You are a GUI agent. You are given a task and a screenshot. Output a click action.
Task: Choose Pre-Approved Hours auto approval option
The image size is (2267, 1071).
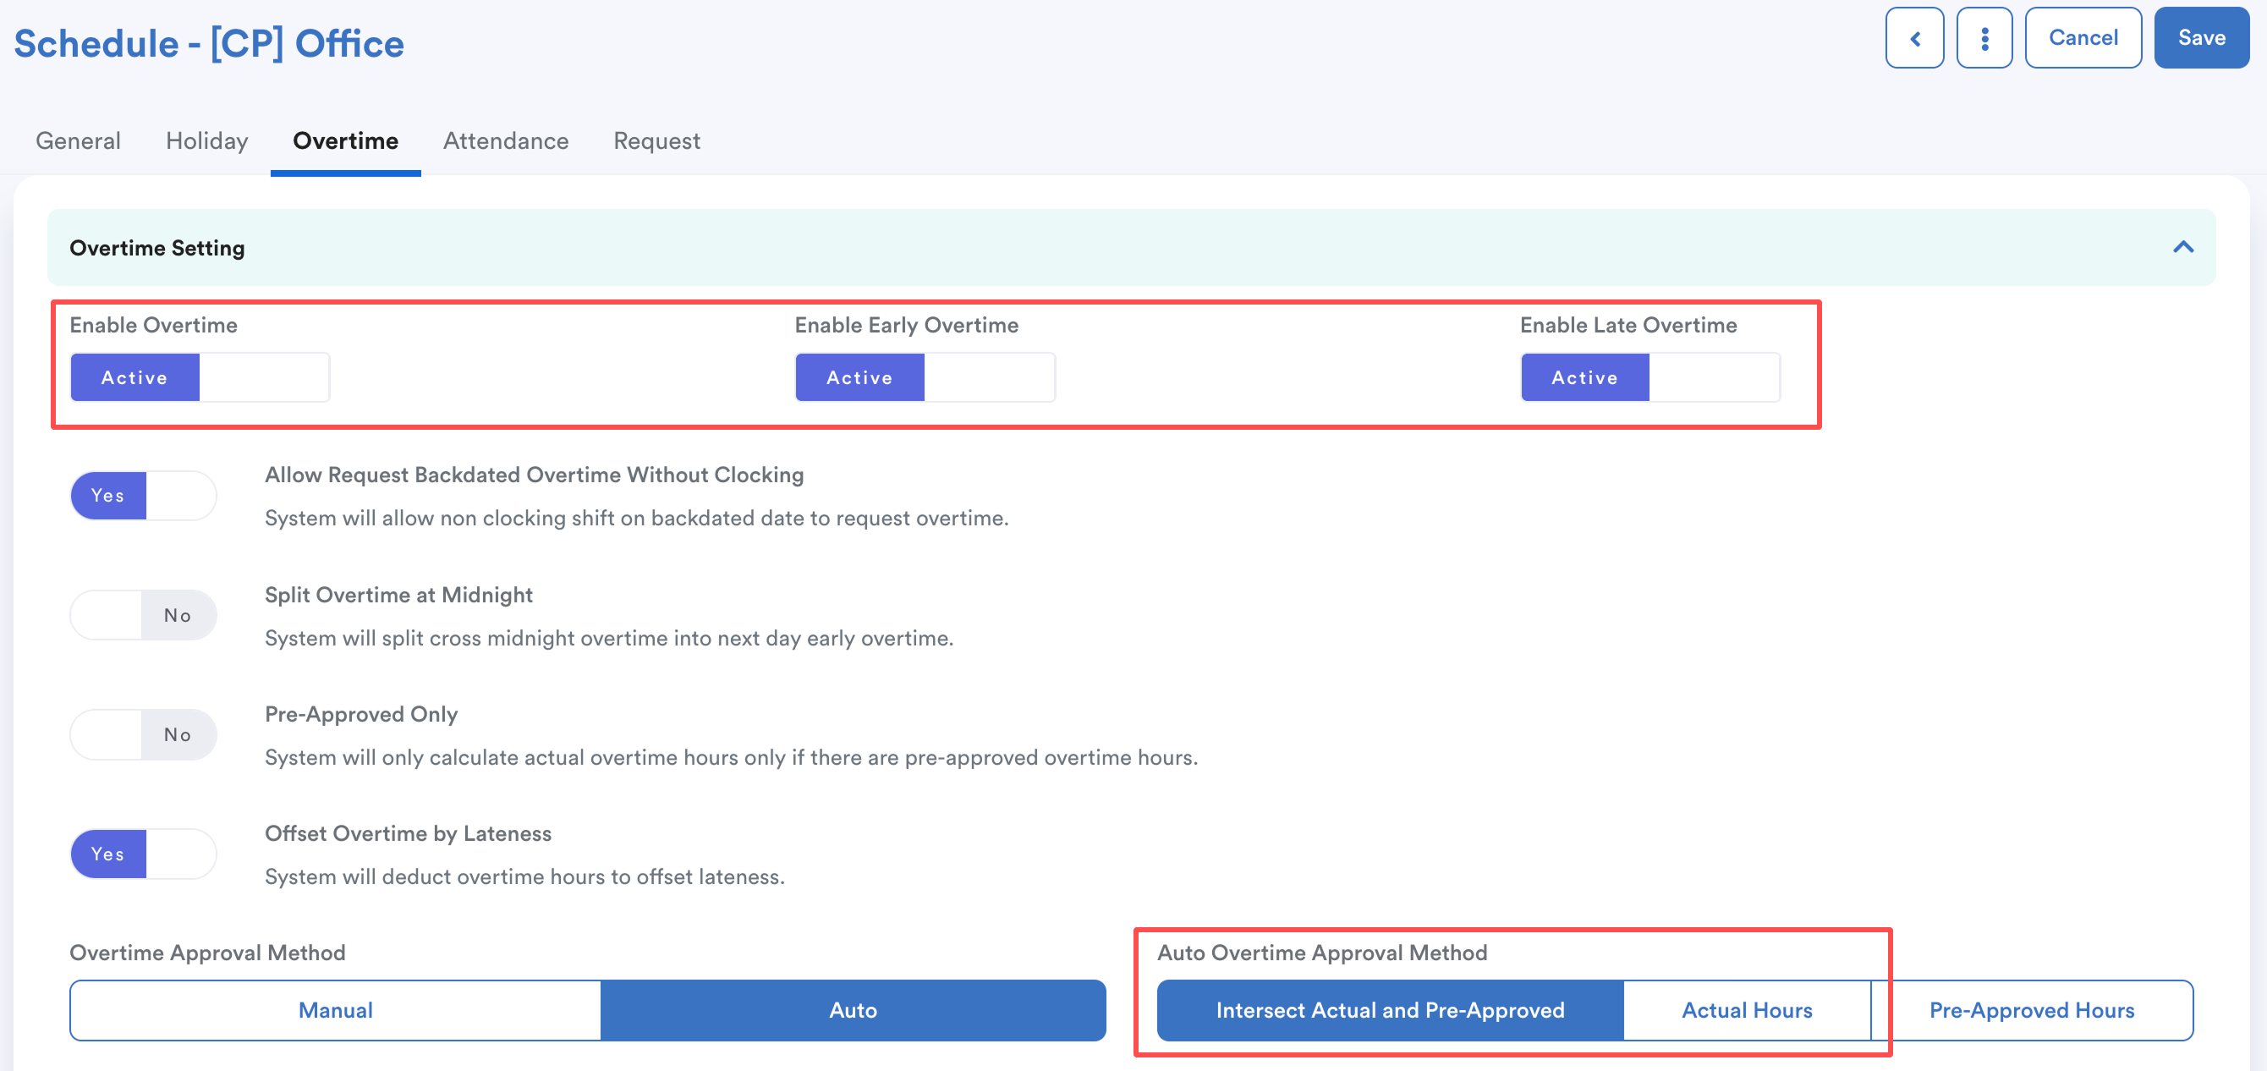[x=2031, y=1010]
